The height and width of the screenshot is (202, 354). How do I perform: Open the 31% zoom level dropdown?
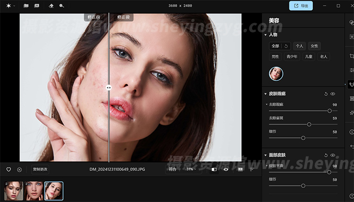click(191, 169)
